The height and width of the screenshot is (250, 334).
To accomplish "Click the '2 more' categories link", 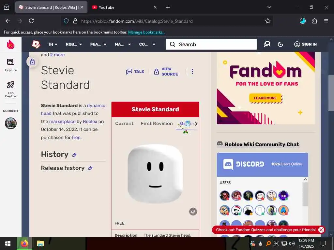I will [x=57, y=55].
